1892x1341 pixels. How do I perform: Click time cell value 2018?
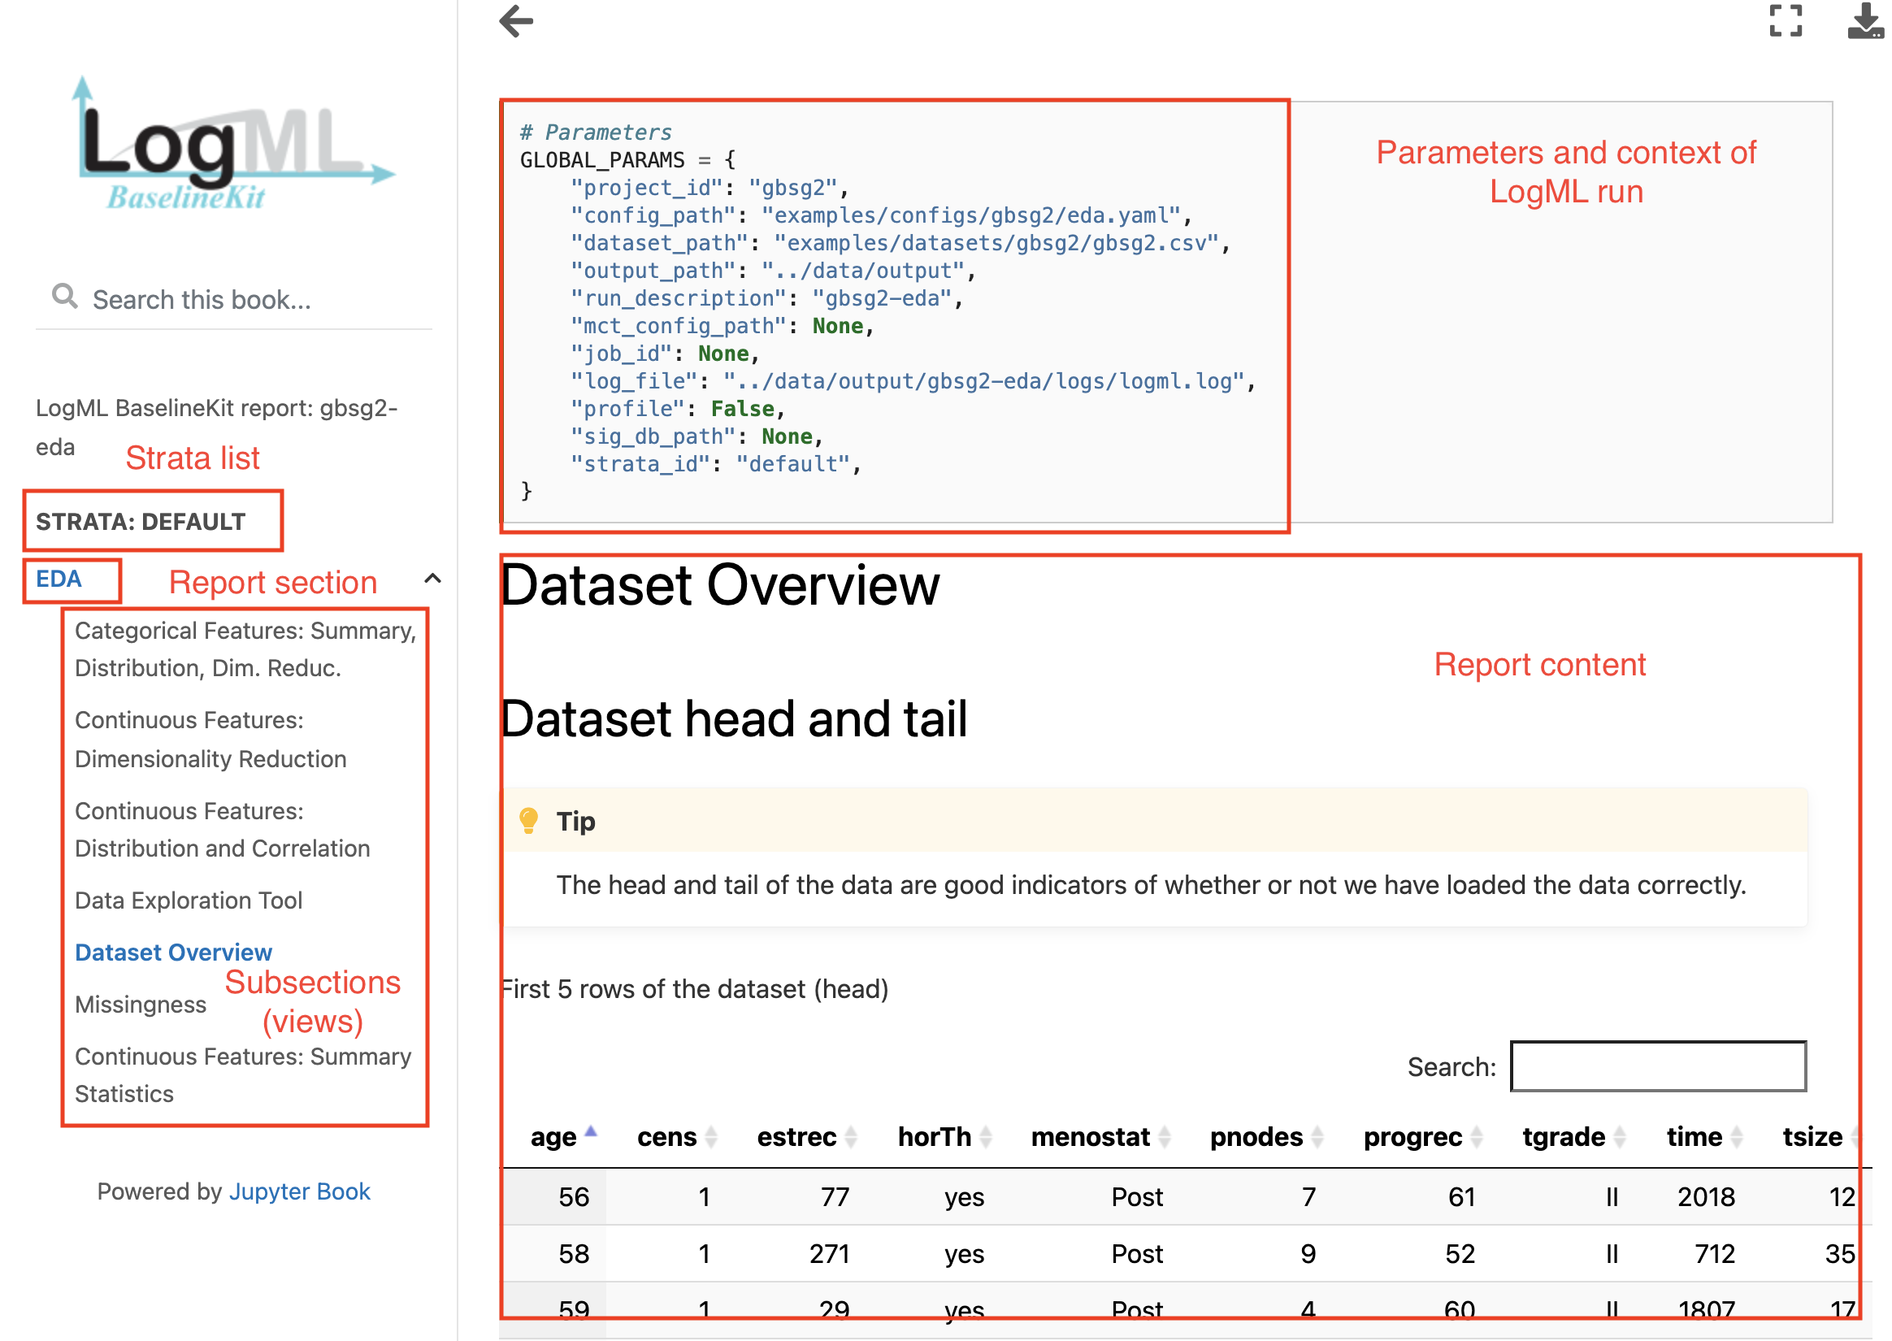pyautogui.click(x=1706, y=1196)
